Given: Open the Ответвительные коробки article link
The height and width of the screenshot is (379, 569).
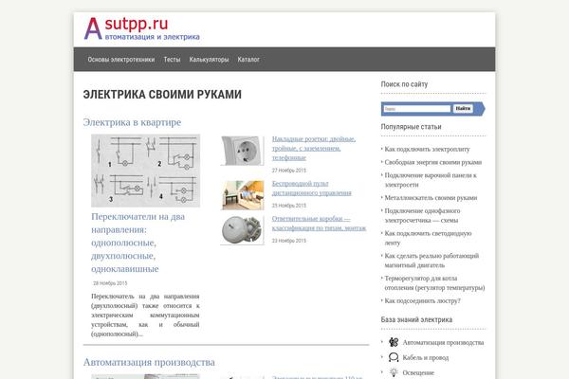Looking at the screenshot, I should (319, 223).
